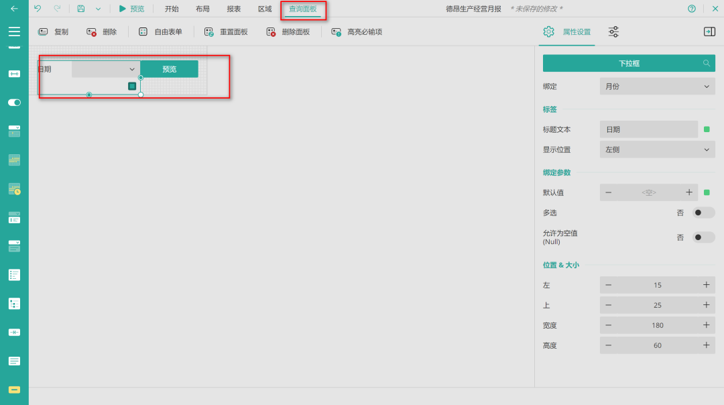Select the multi-line text area widget in the sidebar

point(14,361)
